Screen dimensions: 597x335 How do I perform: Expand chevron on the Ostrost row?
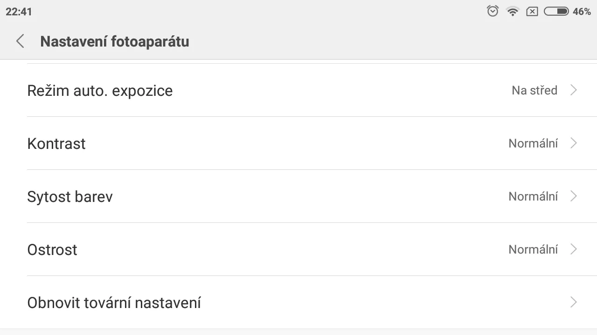pyautogui.click(x=574, y=249)
